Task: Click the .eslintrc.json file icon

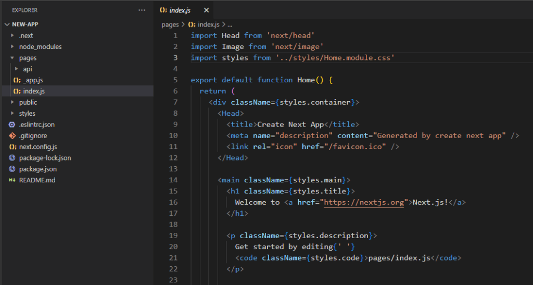Action: click(12, 125)
